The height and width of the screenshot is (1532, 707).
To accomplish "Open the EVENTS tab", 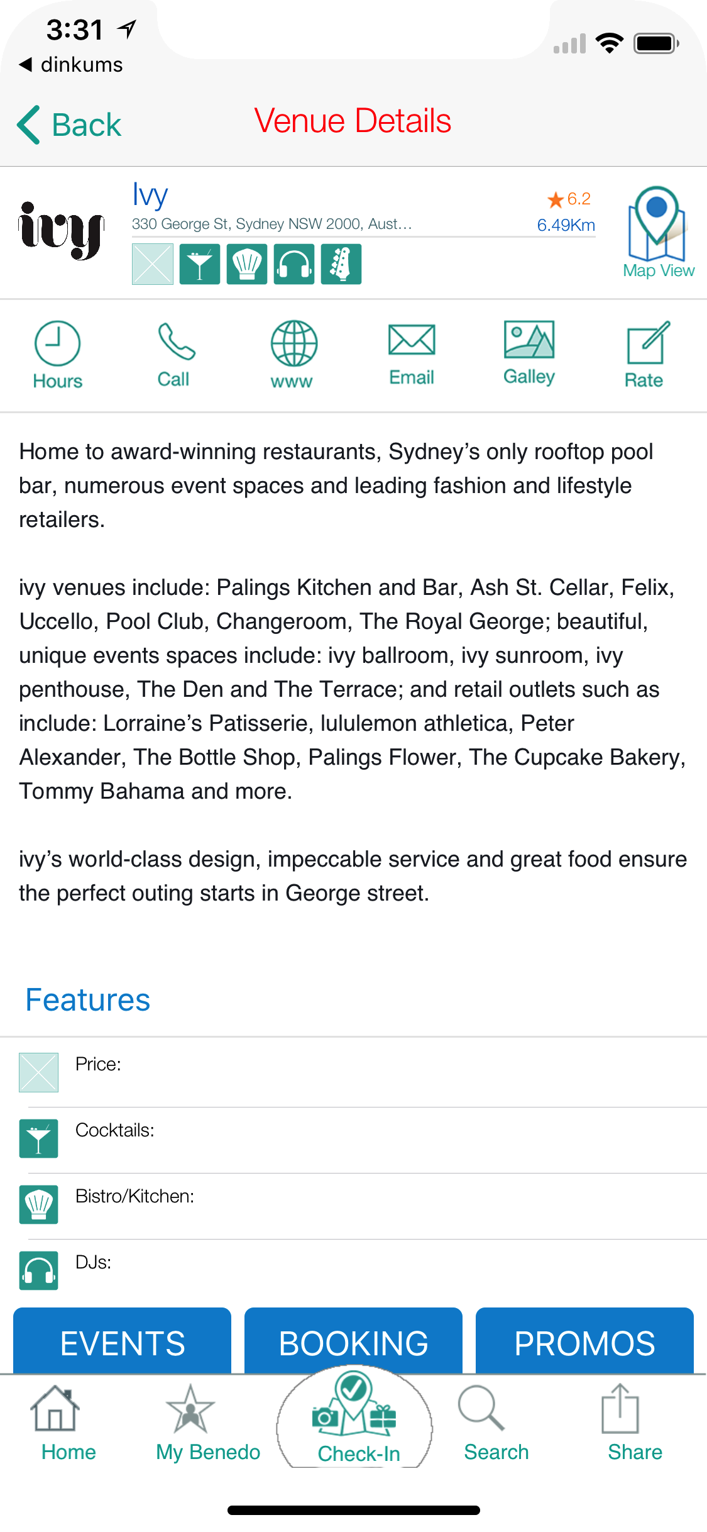I will click(123, 1342).
